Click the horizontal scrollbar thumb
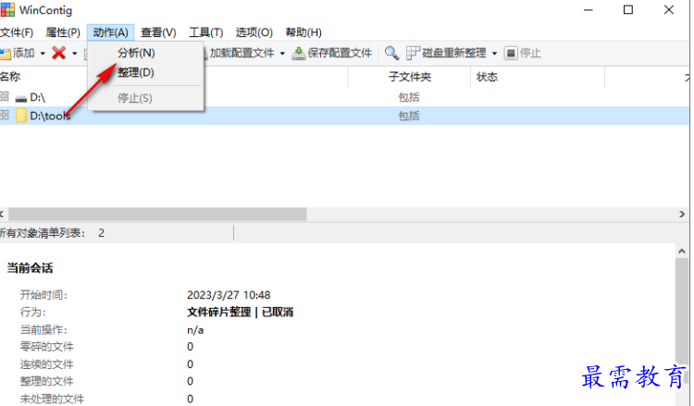 pos(157,215)
